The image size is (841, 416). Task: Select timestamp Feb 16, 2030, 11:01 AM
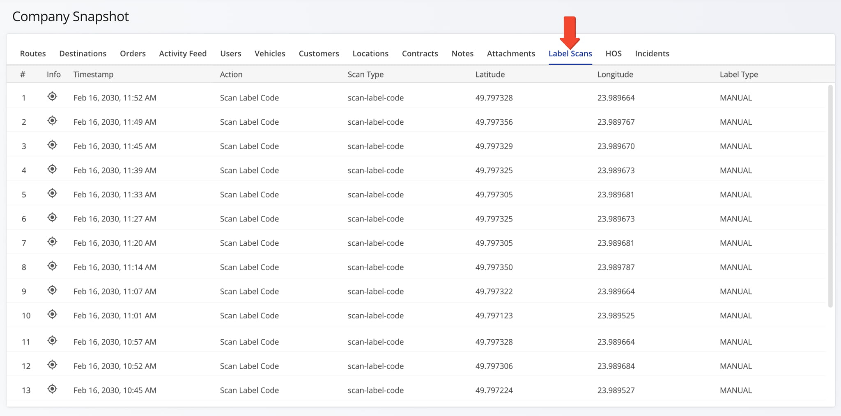(x=115, y=315)
